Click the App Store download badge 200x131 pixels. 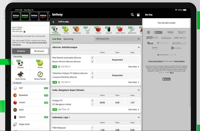coord(166,79)
